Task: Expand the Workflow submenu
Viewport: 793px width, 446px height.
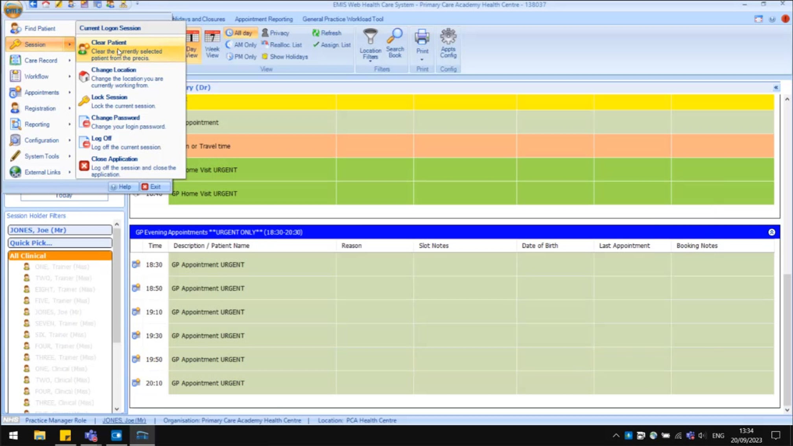Action: point(39,76)
